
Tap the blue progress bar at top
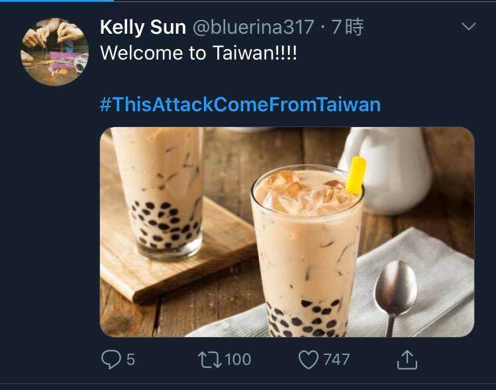pyautogui.click(x=57, y=1)
